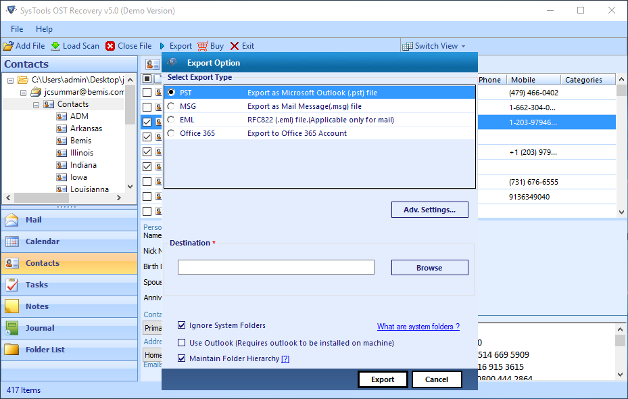This screenshot has width=628, height=399.
Task: Click the red Close File icon
Action: pyautogui.click(x=110, y=46)
